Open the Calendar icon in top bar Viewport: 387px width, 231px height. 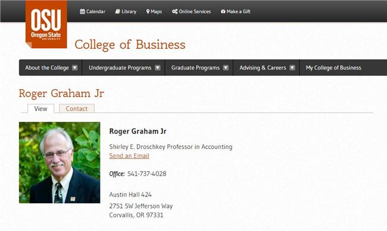click(82, 11)
